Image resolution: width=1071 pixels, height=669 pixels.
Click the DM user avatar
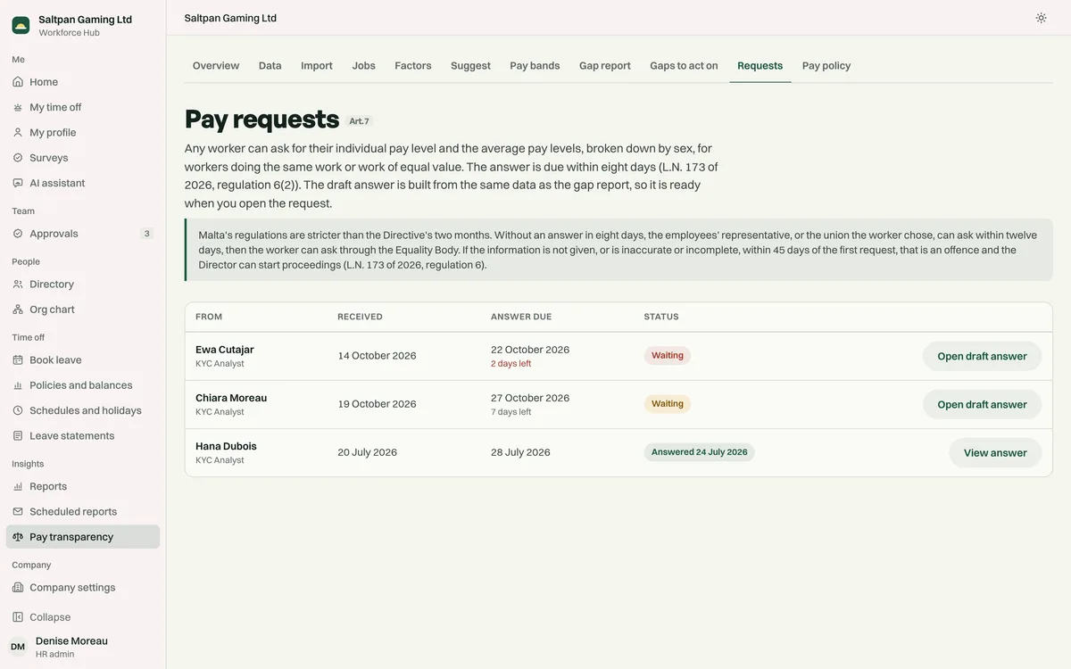[x=18, y=647]
